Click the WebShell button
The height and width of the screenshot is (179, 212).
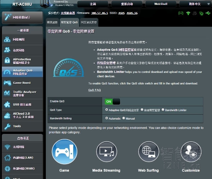point(161,4)
